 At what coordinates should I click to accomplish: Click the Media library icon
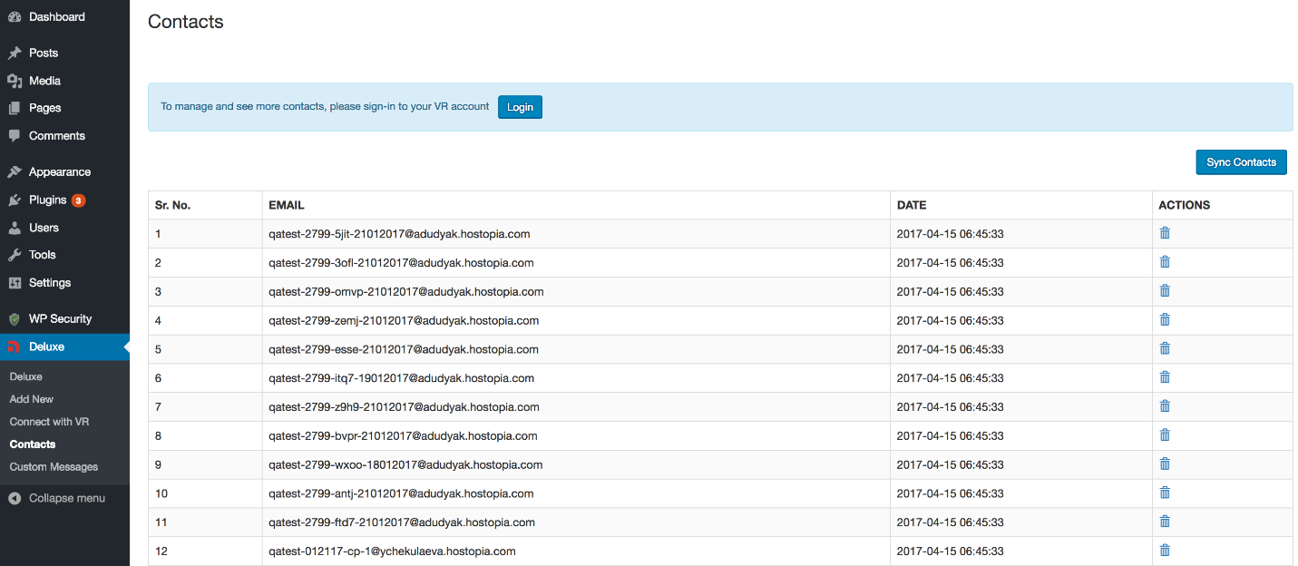click(x=15, y=81)
